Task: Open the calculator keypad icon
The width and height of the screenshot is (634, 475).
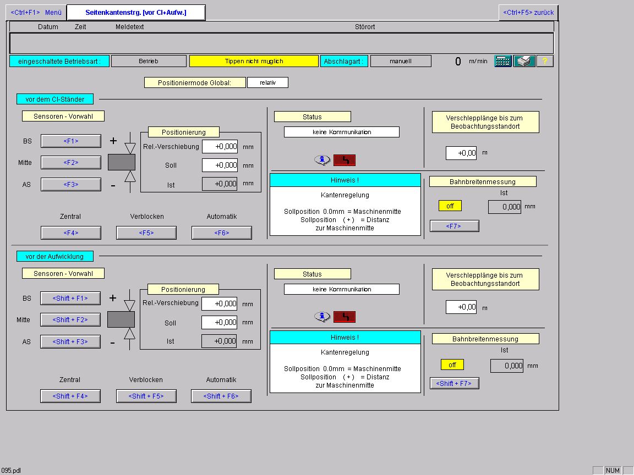Action: 503,62
